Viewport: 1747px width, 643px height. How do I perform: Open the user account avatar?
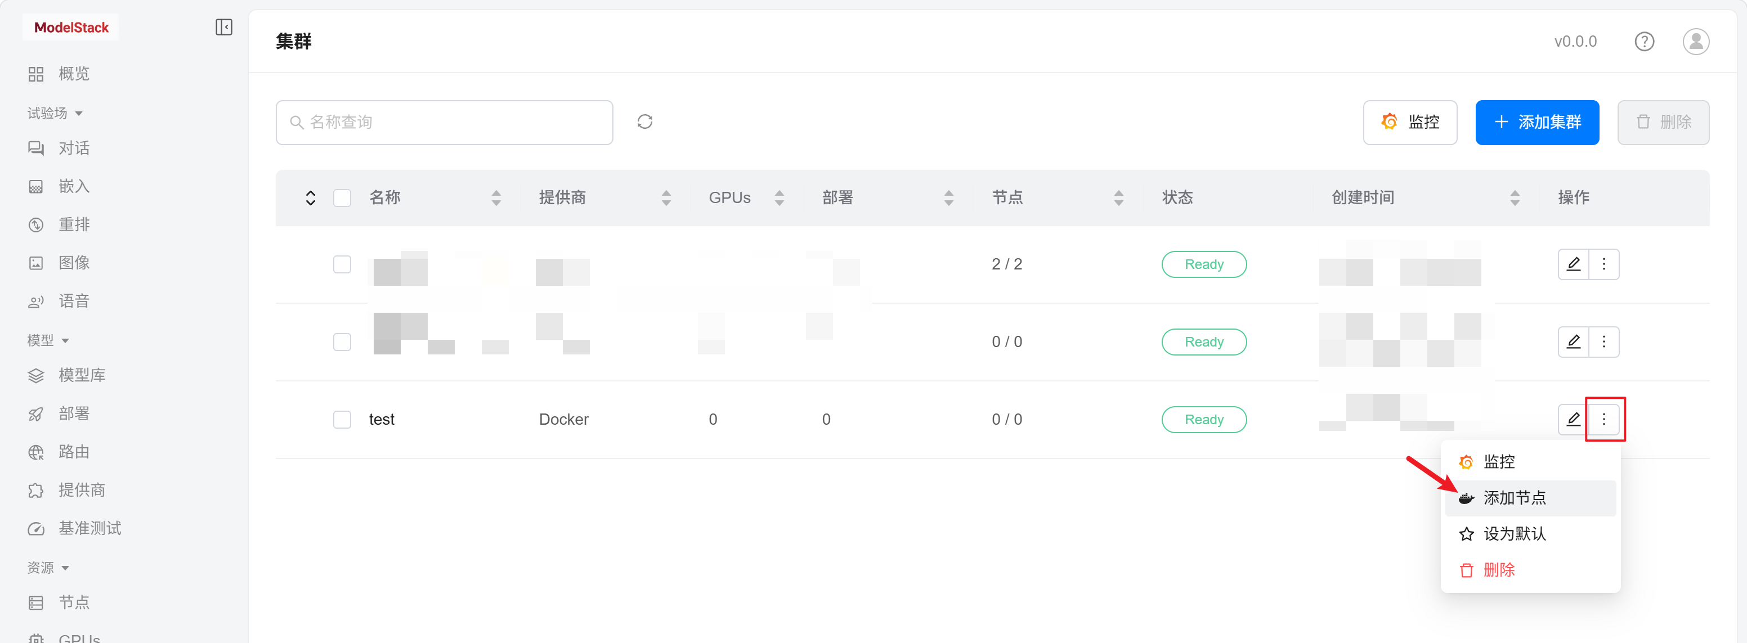[x=1695, y=41]
